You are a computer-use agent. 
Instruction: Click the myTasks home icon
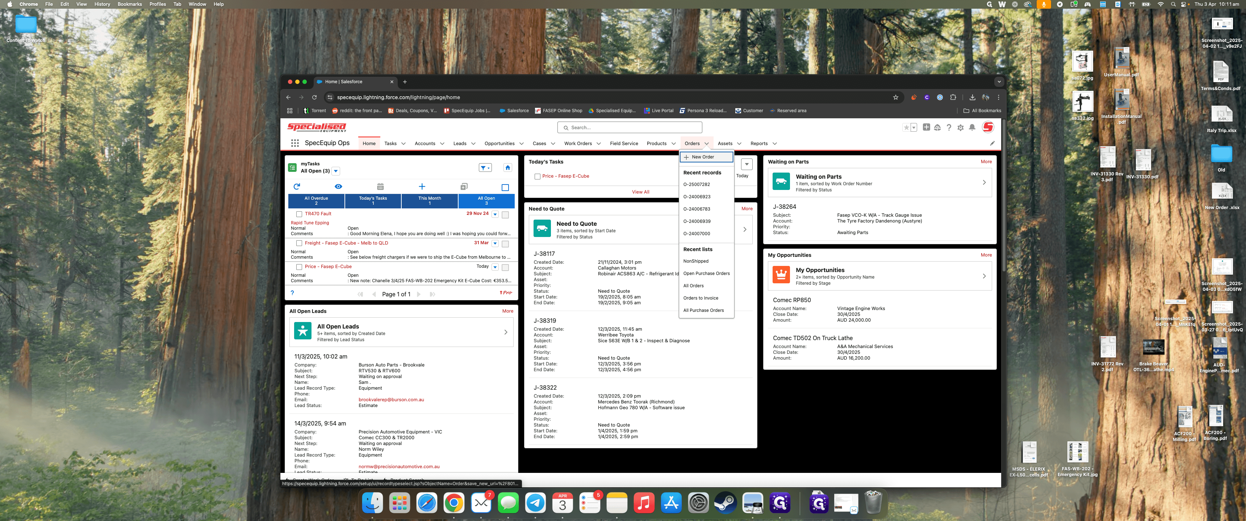click(507, 168)
